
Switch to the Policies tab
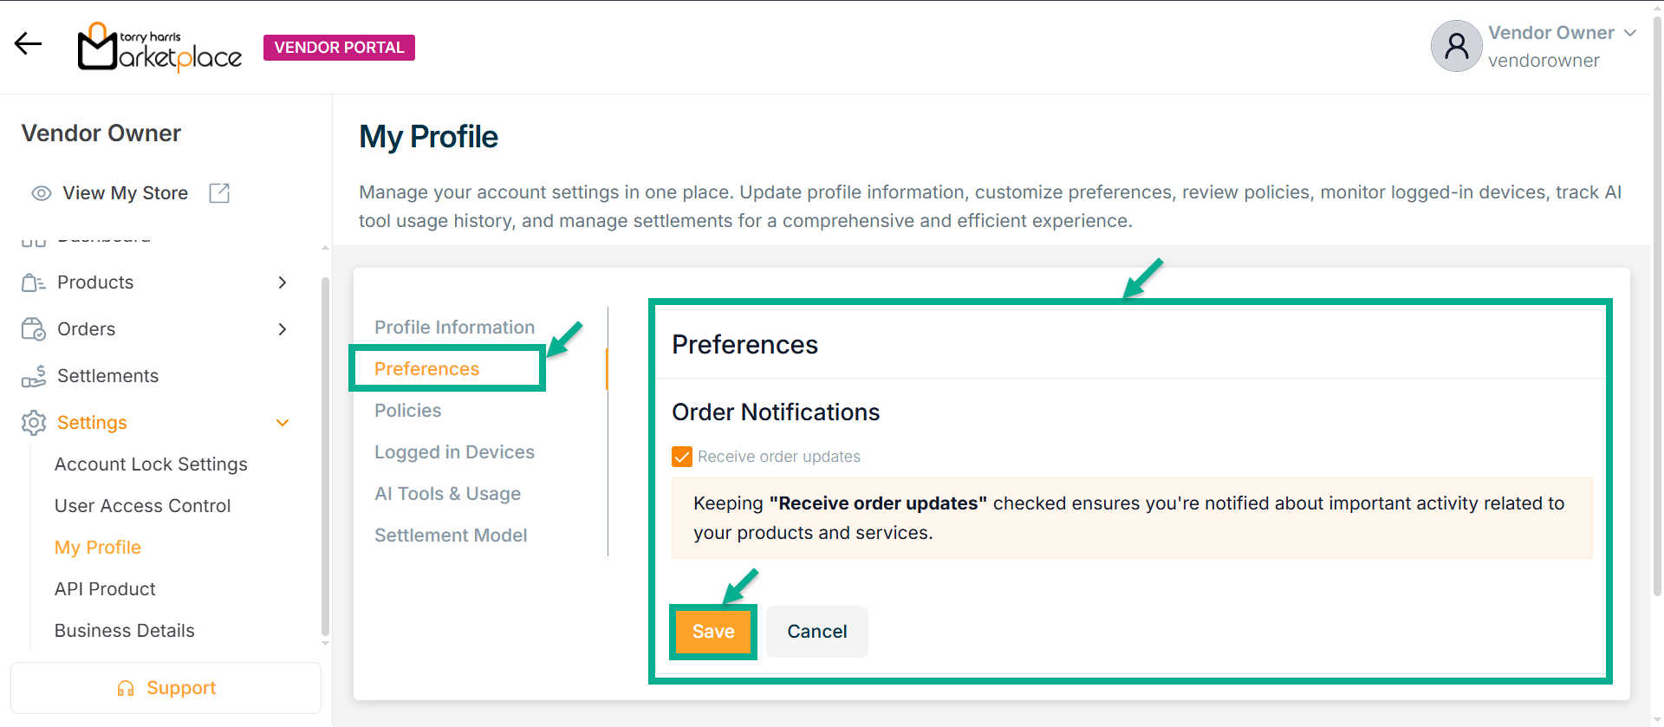[407, 411]
